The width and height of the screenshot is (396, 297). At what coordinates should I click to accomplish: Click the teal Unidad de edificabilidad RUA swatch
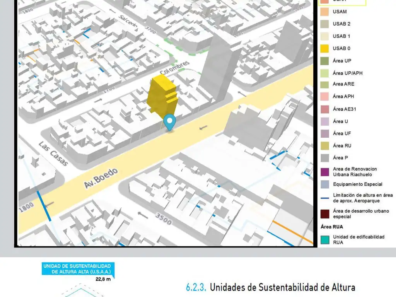tap(324, 240)
